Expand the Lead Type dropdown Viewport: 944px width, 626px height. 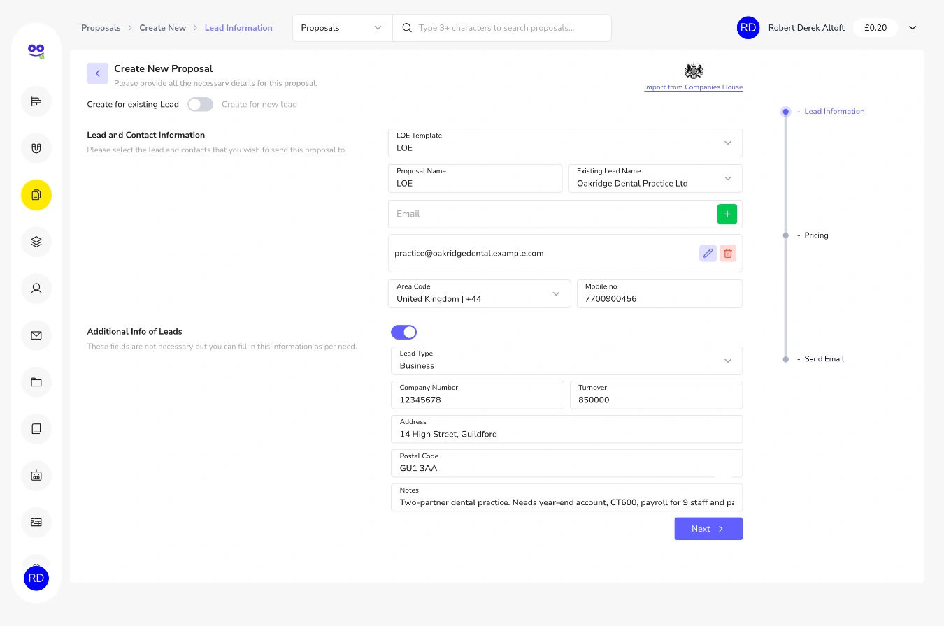tap(566, 361)
